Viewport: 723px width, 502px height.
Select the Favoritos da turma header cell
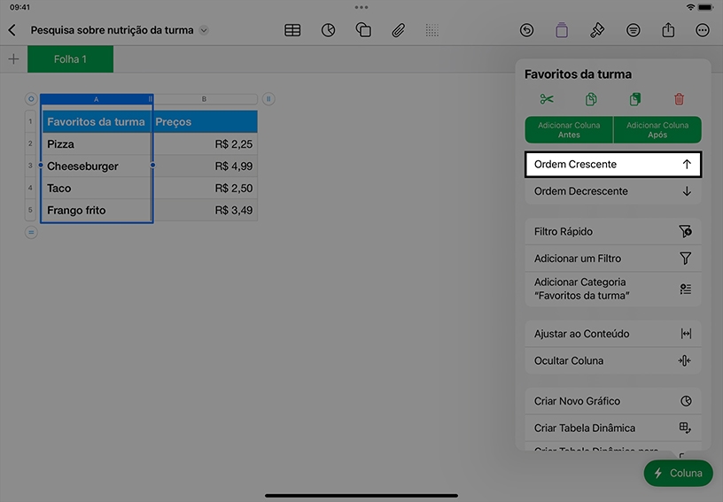tap(97, 121)
